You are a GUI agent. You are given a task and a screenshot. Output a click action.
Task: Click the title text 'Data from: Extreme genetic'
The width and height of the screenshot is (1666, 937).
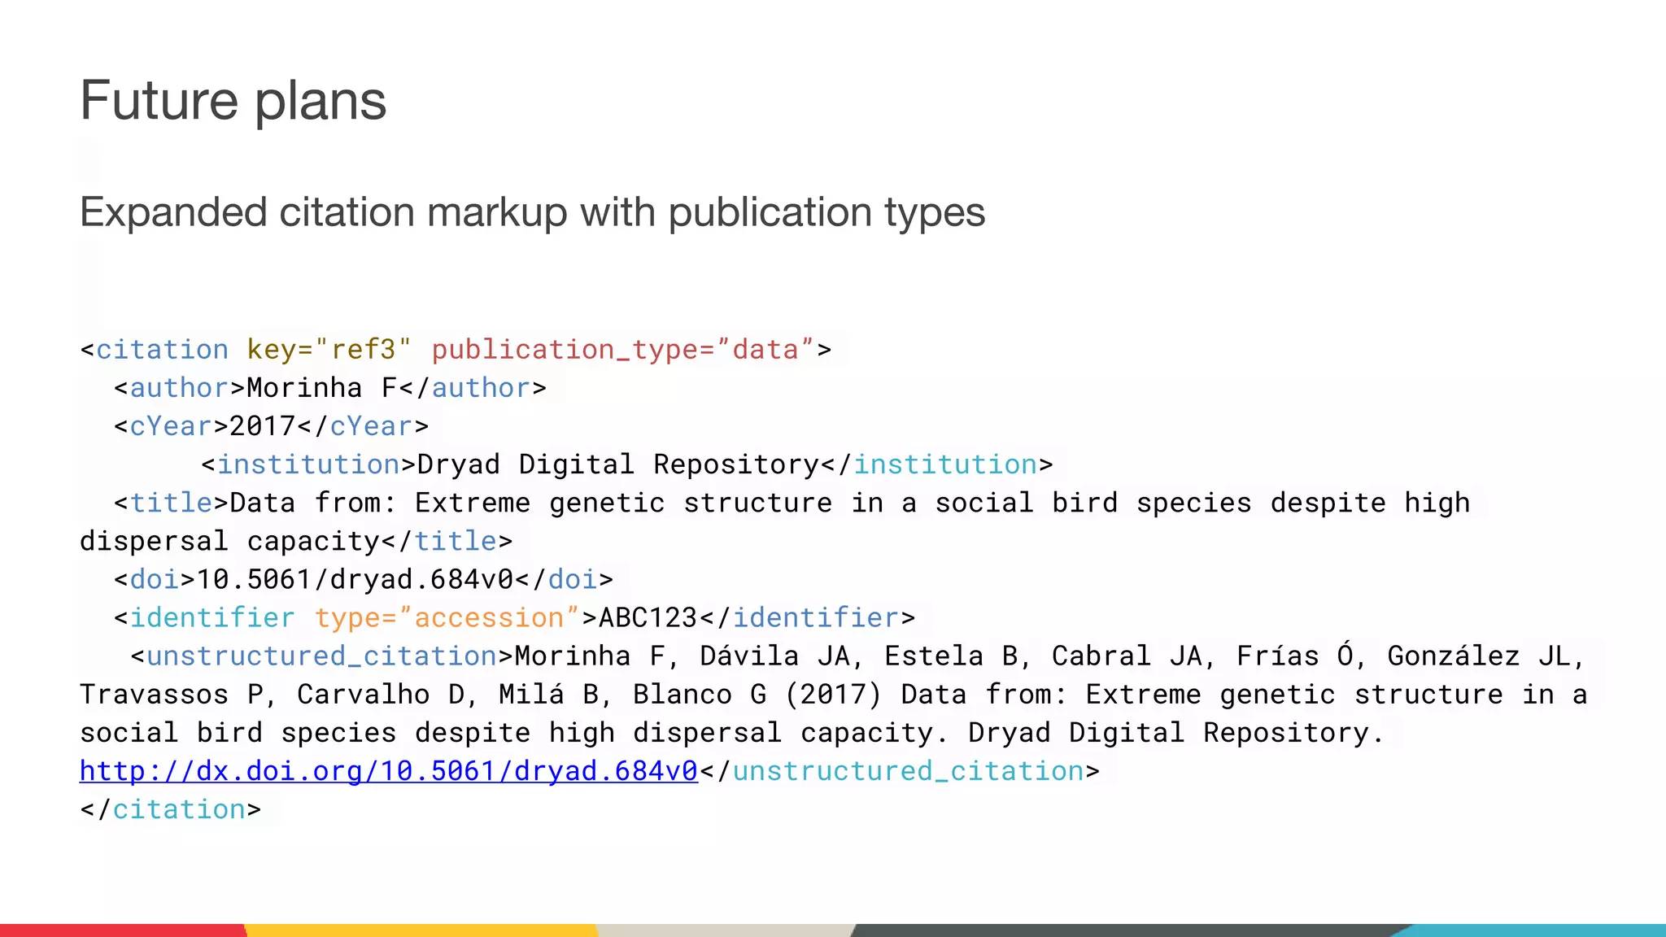[448, 503]
